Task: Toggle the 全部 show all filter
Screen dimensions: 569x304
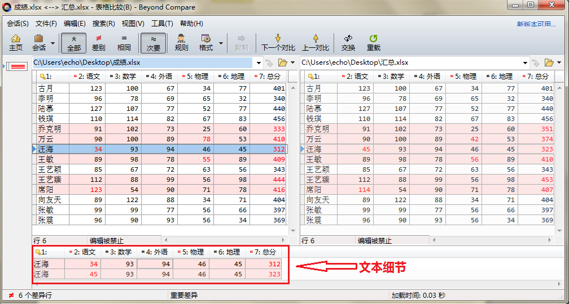Action: (x=74, y=43)
